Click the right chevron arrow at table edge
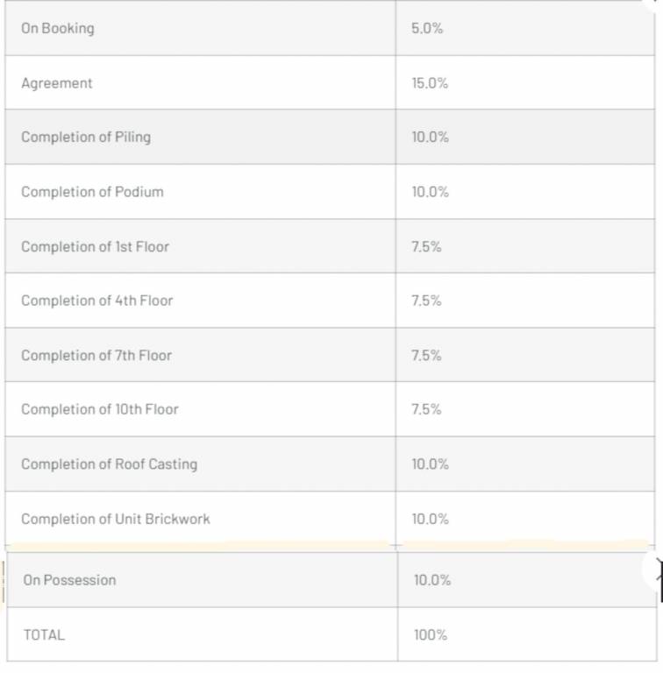 coord(656,570)
